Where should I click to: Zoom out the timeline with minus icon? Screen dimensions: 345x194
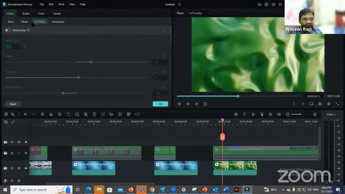[287, 114]
